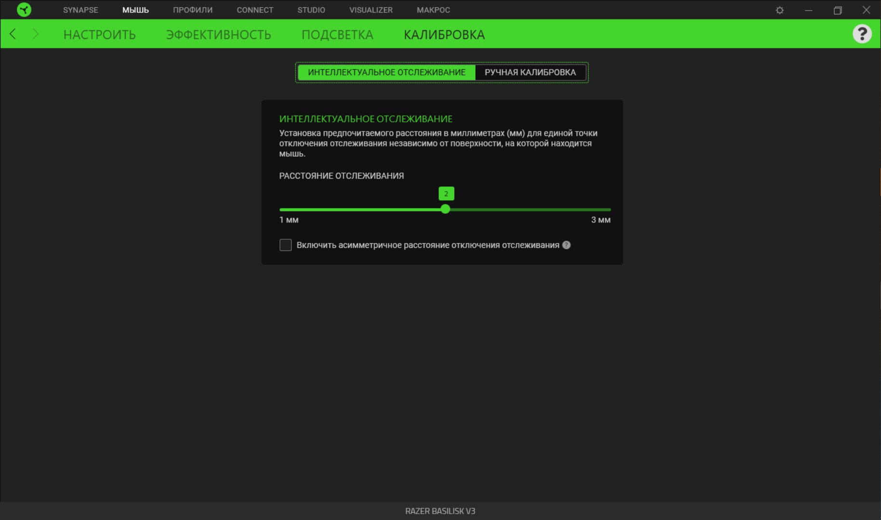Switch to РУЧНАЯ КАЛИБРОВКА mode
881x520 pixels.
(530, 72)
